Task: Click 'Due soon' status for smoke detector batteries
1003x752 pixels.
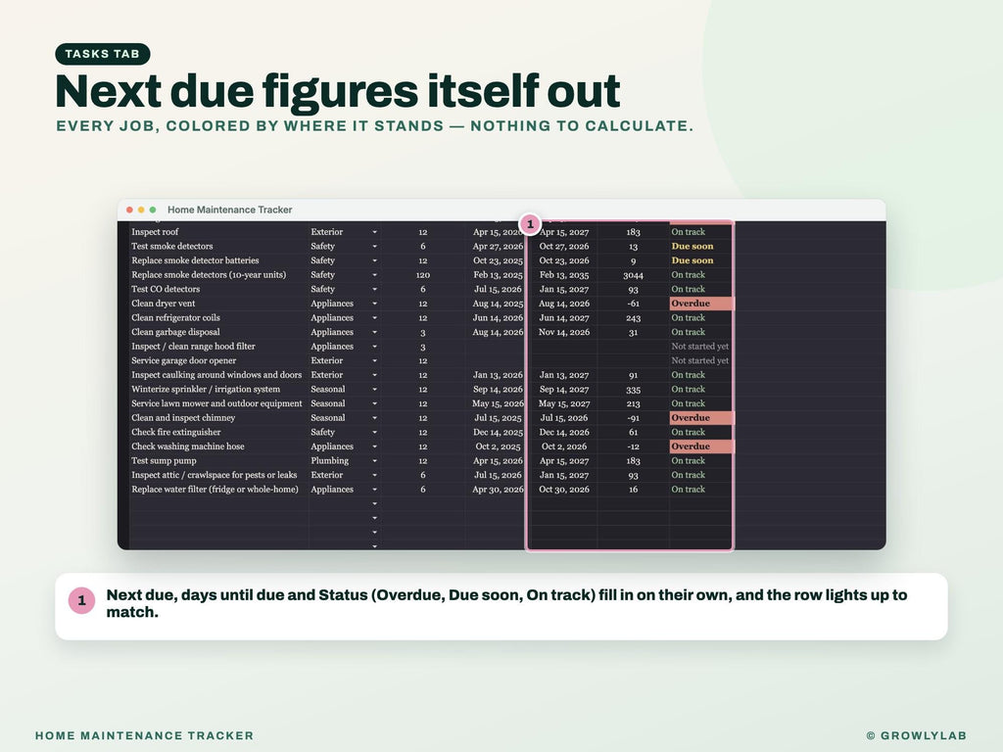Action: [700, 260]
